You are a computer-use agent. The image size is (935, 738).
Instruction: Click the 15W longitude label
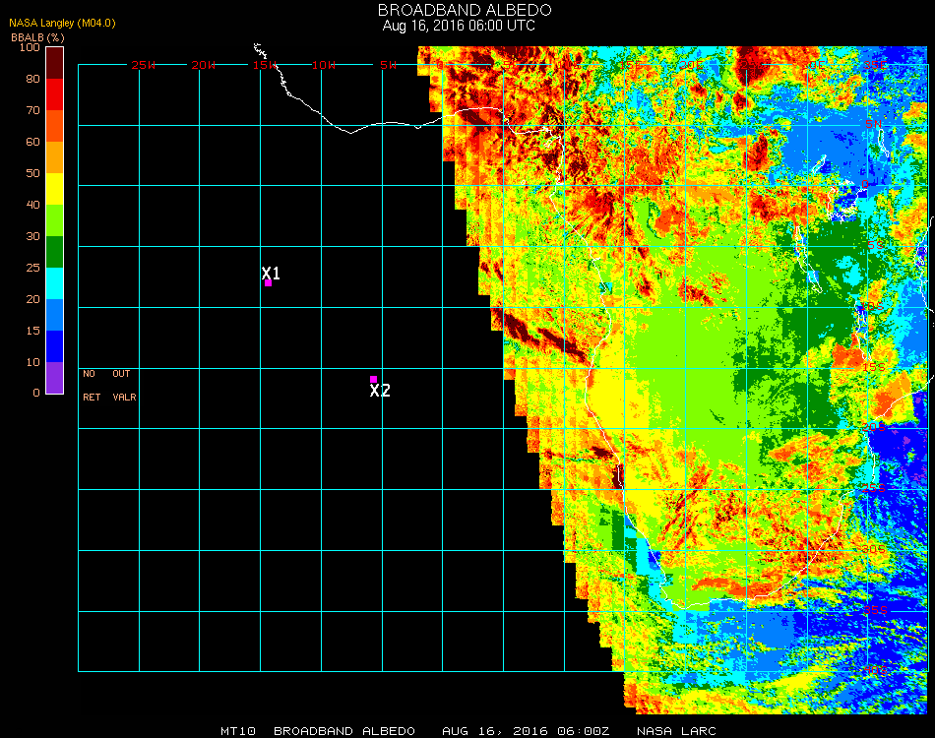pos(265,65)
